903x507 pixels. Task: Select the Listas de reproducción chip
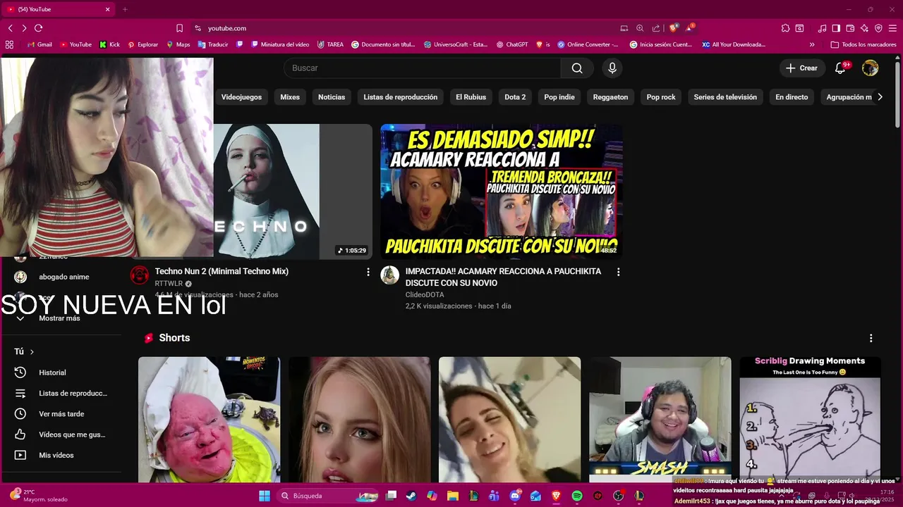point(401,97)
